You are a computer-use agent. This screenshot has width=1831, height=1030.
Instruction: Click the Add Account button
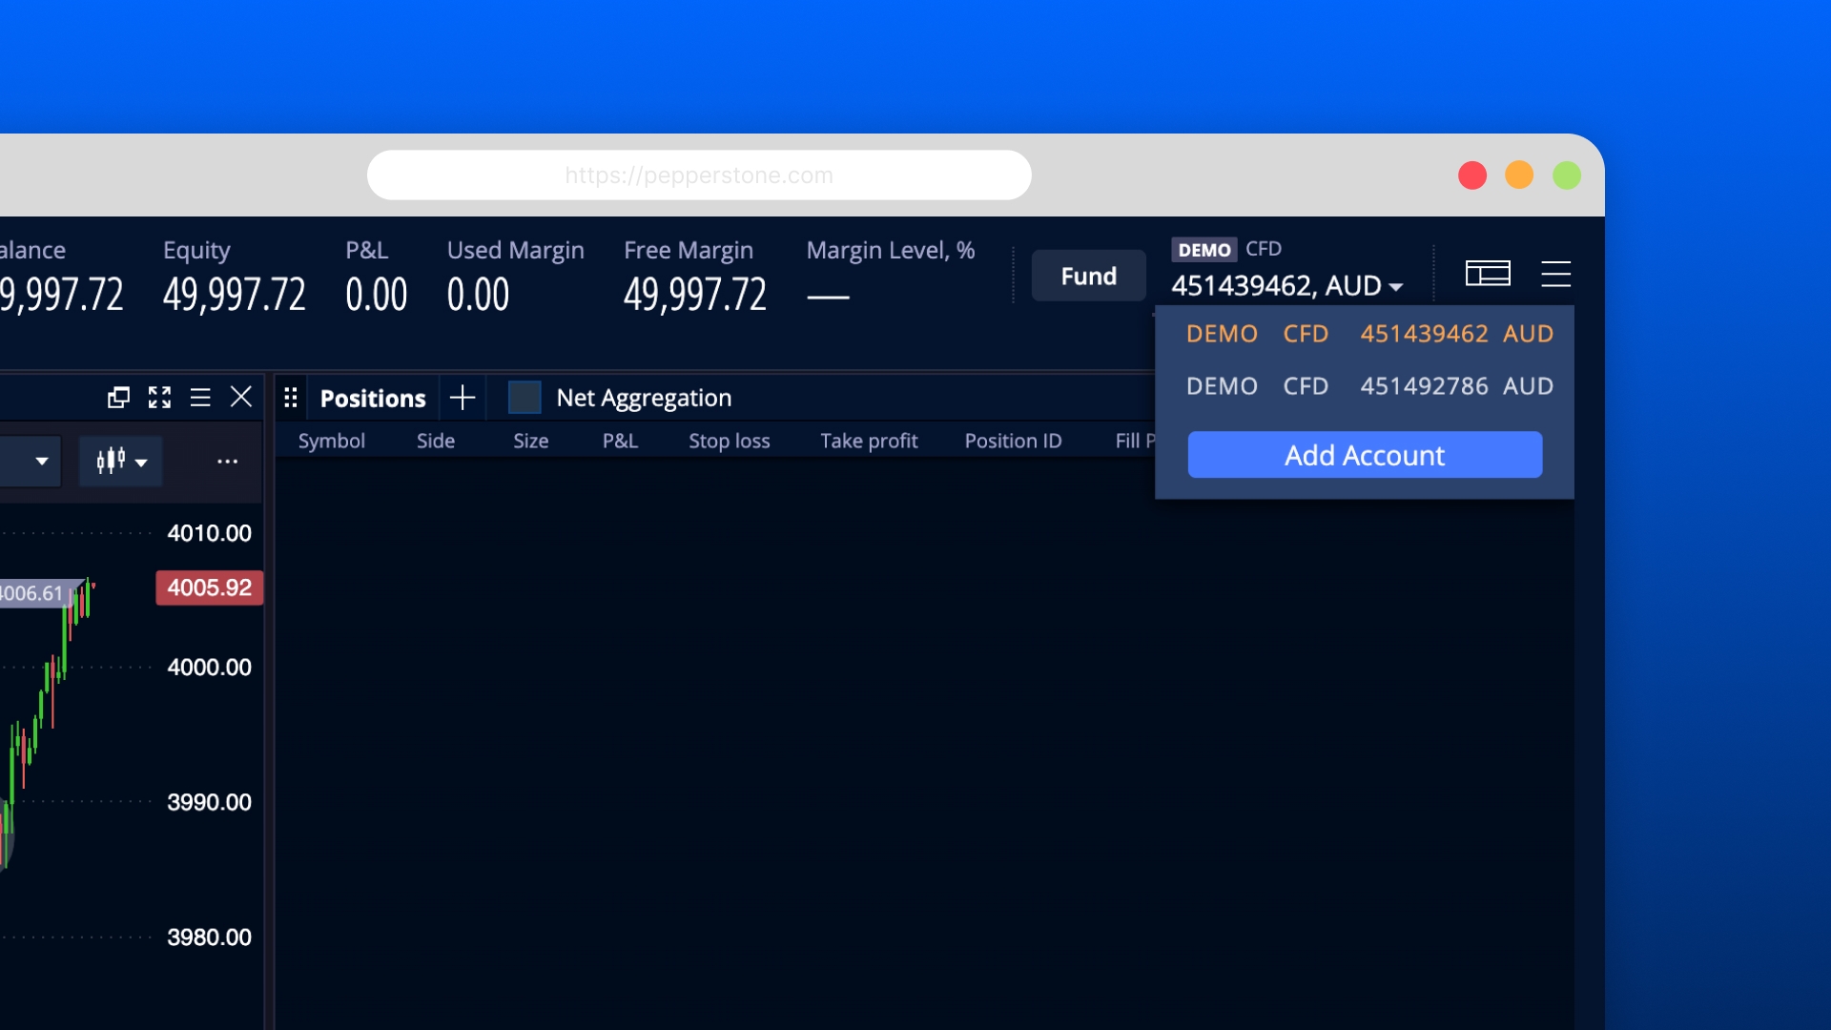pyautogui.click(x=1364, y=455)
